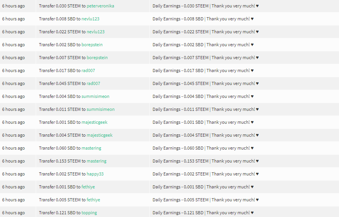Click 'Transfer 0.060 SBD to' text
Viewport: 339px width, 217px height.
(x=60, y=148)
